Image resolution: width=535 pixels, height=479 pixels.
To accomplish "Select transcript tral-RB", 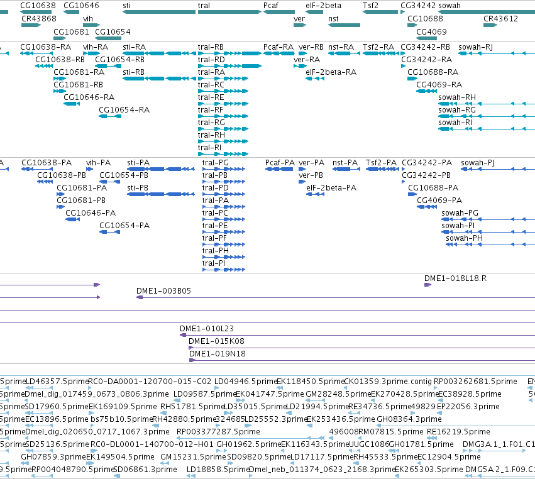I will click(229, 53).
